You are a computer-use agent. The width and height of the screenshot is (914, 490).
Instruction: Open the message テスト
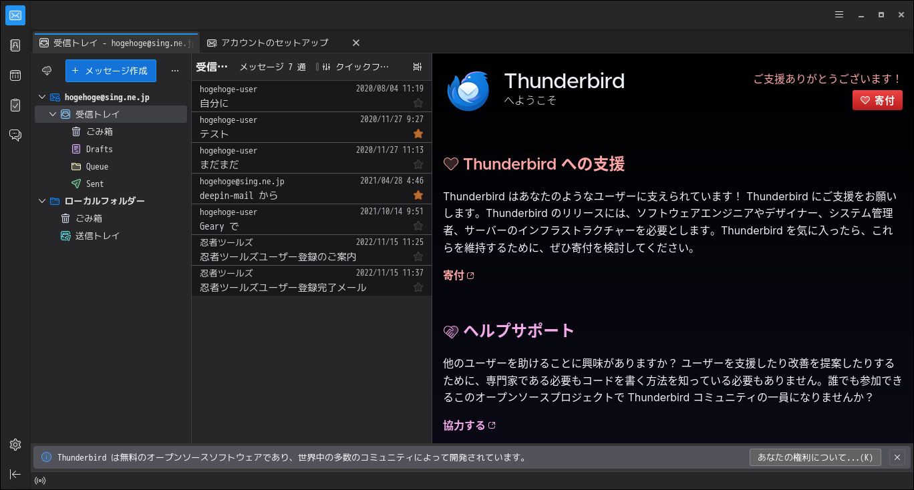pyautogui.click(x=311, y=127)
